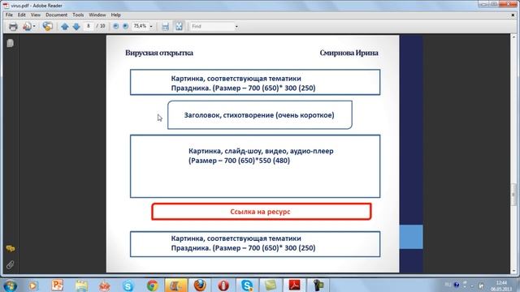Viewport: 520px width, 292px height.
Task: Click inside the Find search box
Action: (x=212, y=26)
